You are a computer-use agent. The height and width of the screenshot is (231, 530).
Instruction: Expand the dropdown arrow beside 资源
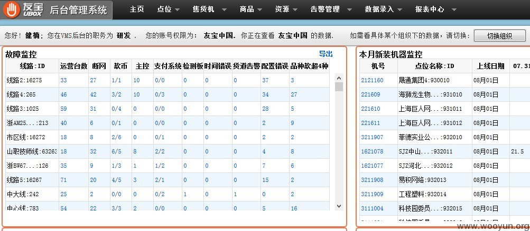pos(295,10)
